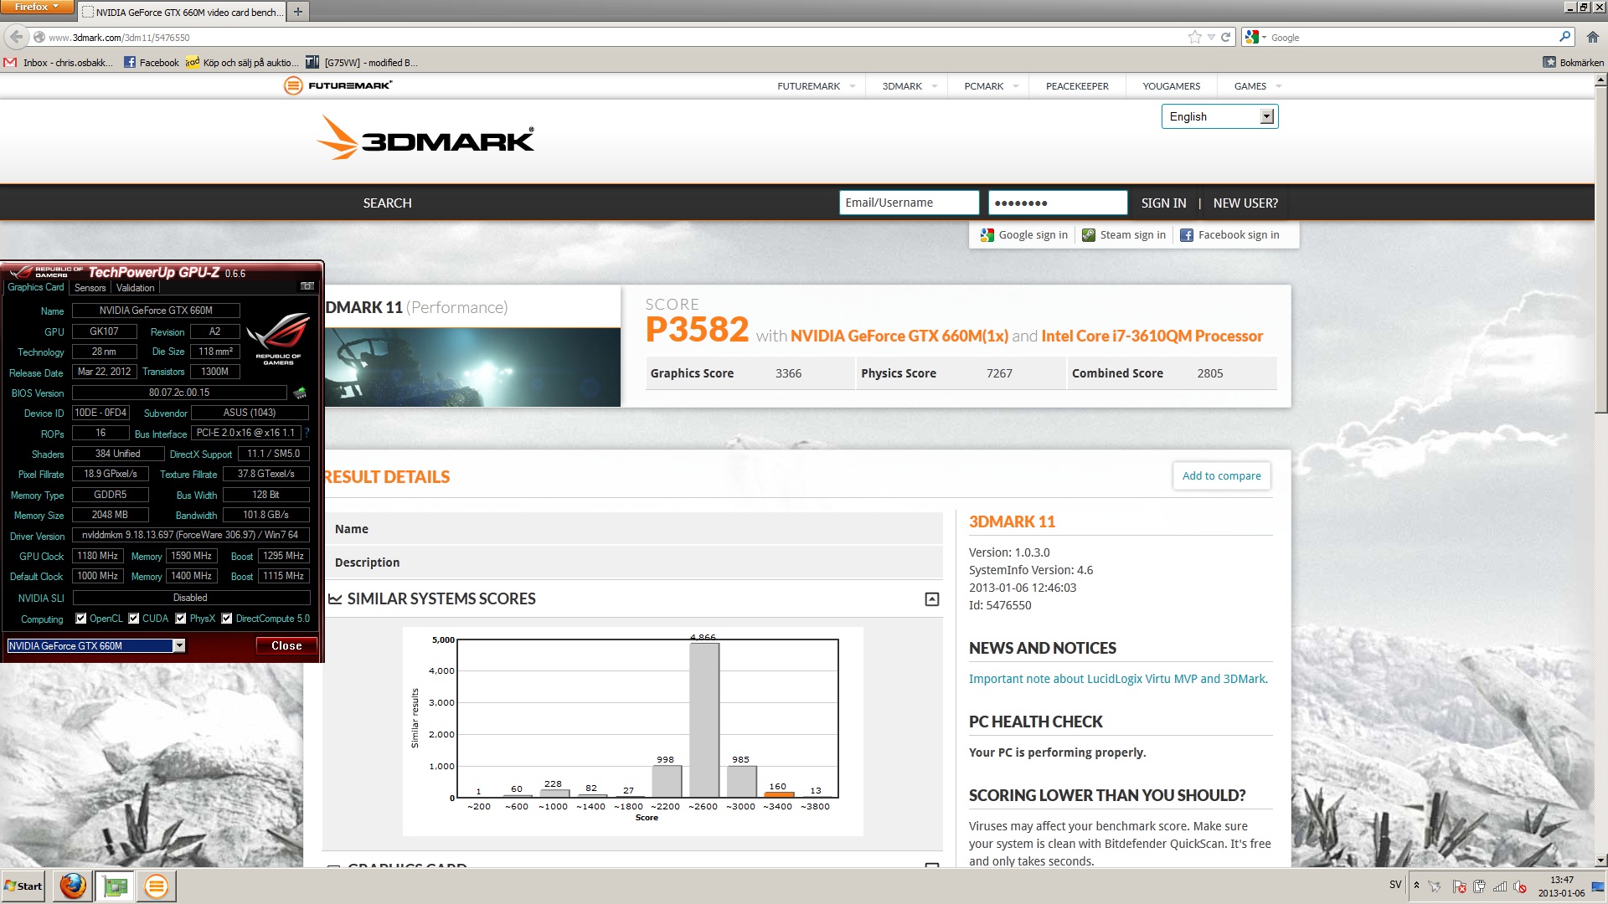Image resolution: width=1608 pixels, height=904 pixels.
Task: Click Google sign in
Action: pyautogui.click(x=1024, y=235)
